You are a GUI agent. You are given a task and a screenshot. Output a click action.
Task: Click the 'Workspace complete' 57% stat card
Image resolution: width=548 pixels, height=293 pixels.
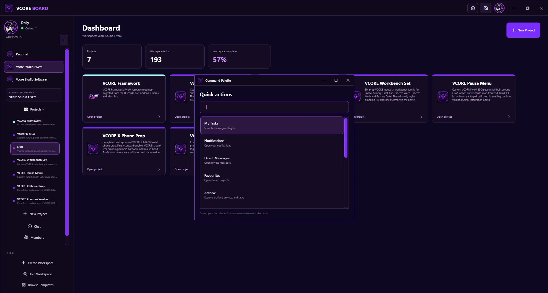click(x=239, y=57)
